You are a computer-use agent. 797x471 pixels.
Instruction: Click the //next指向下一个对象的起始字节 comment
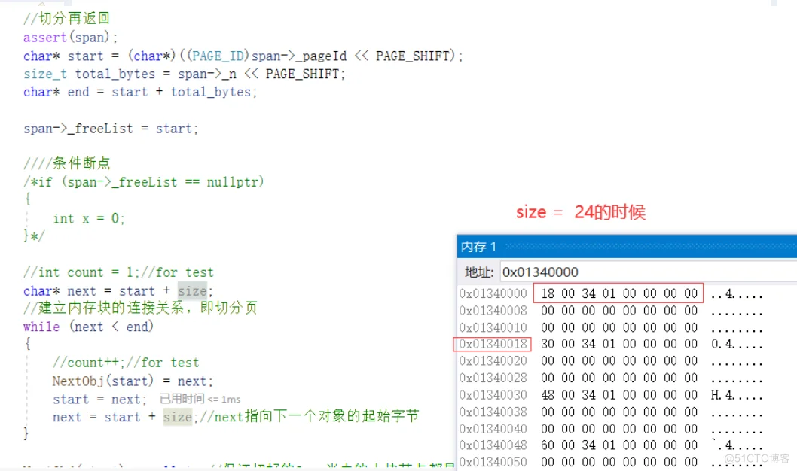click(x=309, y=417)
